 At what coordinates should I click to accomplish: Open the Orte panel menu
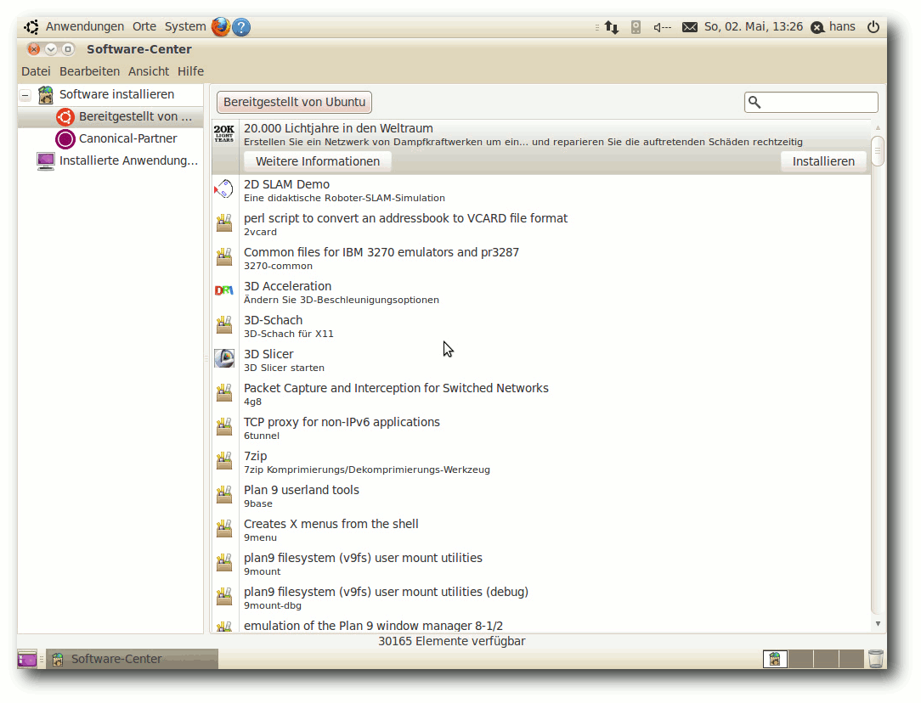(144, 27)
